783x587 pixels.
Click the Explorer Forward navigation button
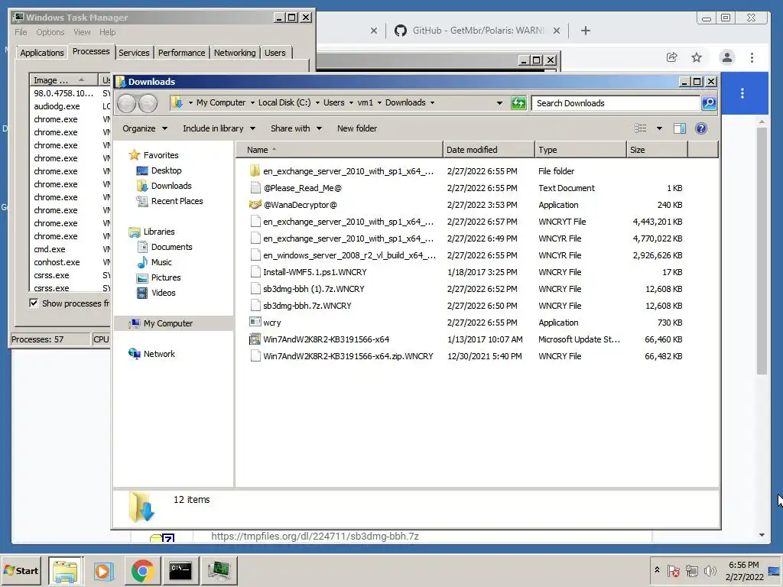[x=148, y=103]
